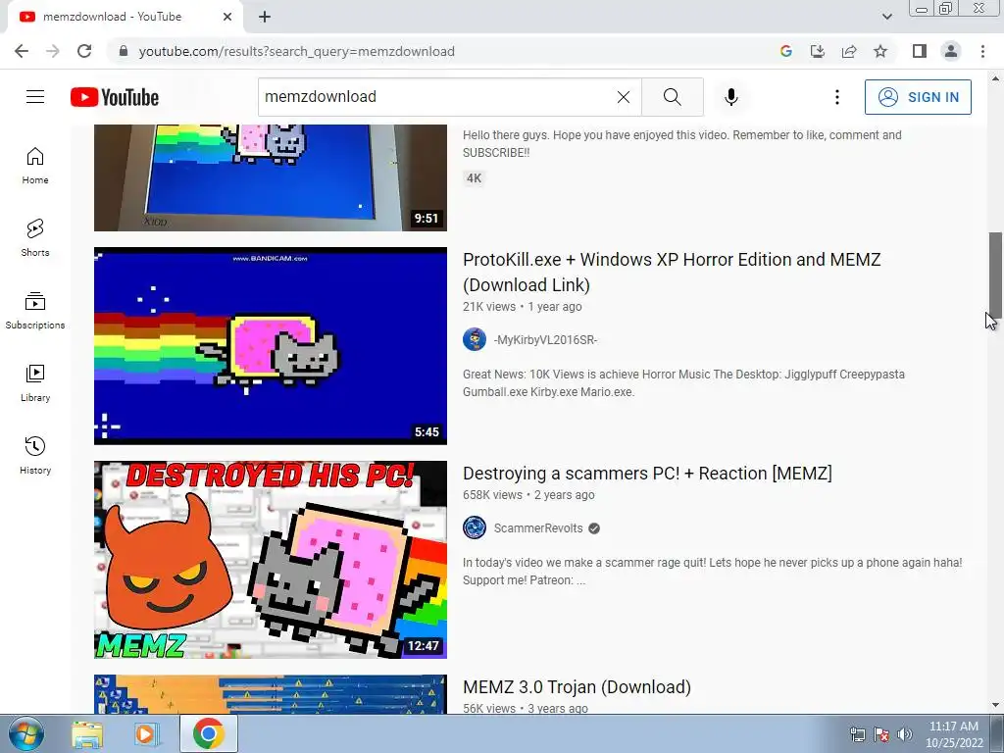Image resolution: width=1004 pixels, height=753 pixels.
Task: Open the YouTube hamburger guide menu
Action: click(35, 97)
